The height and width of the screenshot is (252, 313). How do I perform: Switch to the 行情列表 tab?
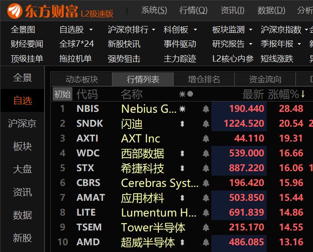[x=143, y=80]
